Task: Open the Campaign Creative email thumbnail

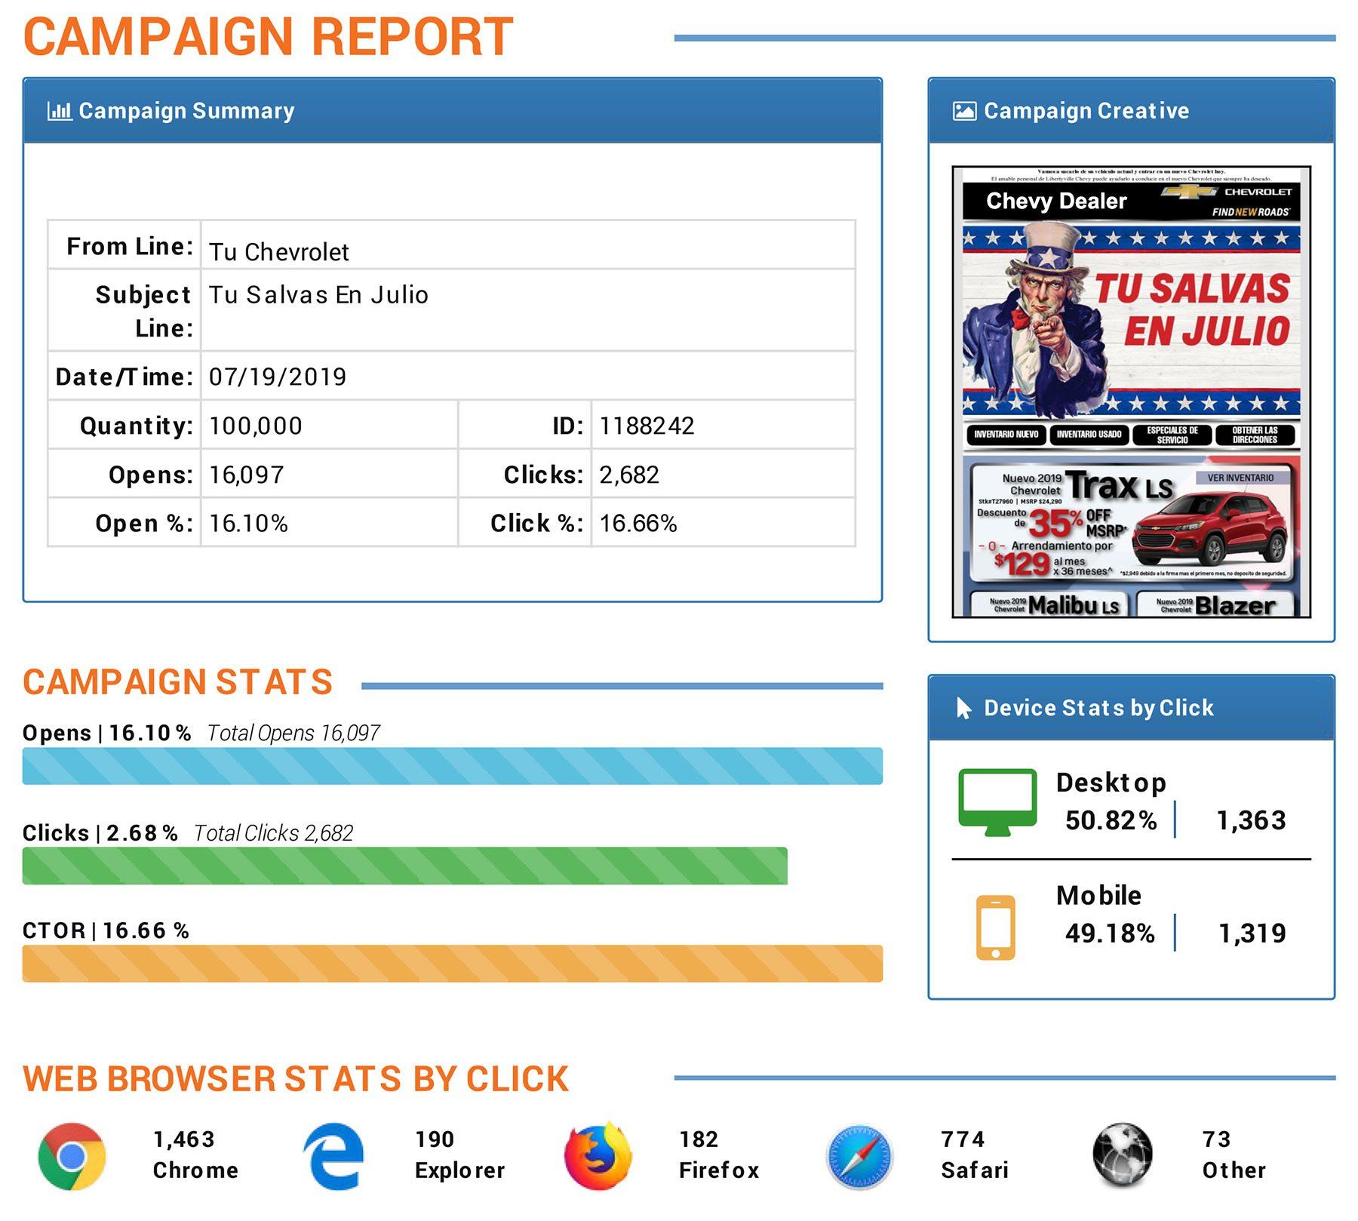Action: pyautogui.click(x=1131, y=392)
